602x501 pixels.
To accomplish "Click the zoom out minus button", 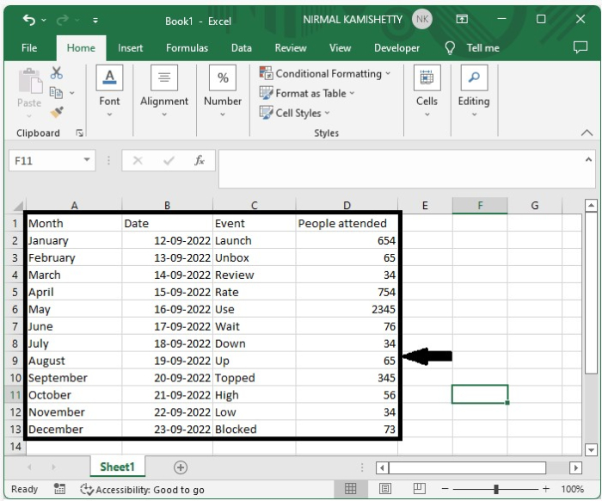I will [x=445, y=489].
